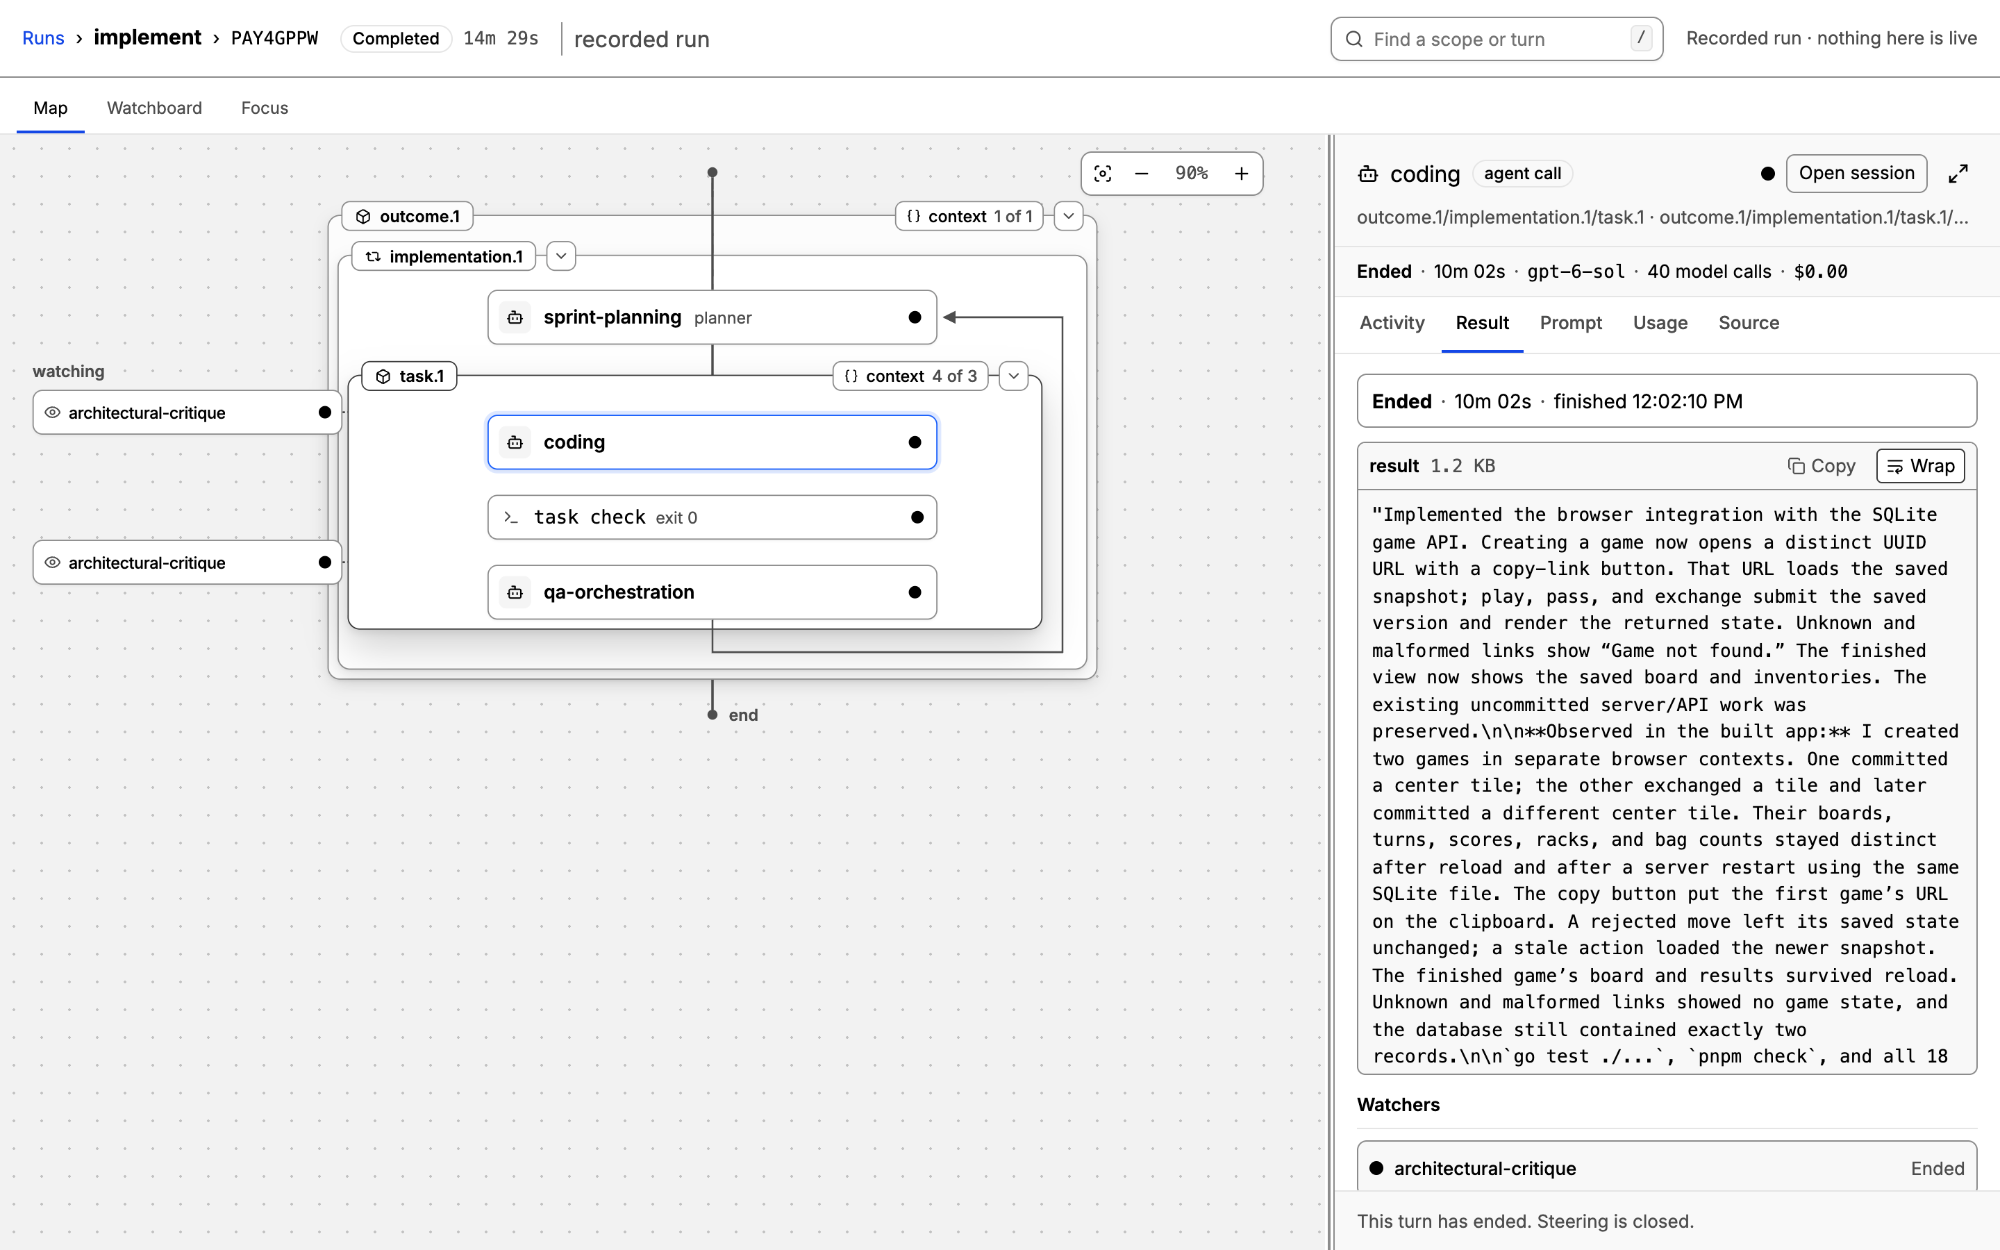Click the eye icon on upper architectural-critique watcher
The width and height of the screenshot is (2000, 1250).
tap(52, 412)
